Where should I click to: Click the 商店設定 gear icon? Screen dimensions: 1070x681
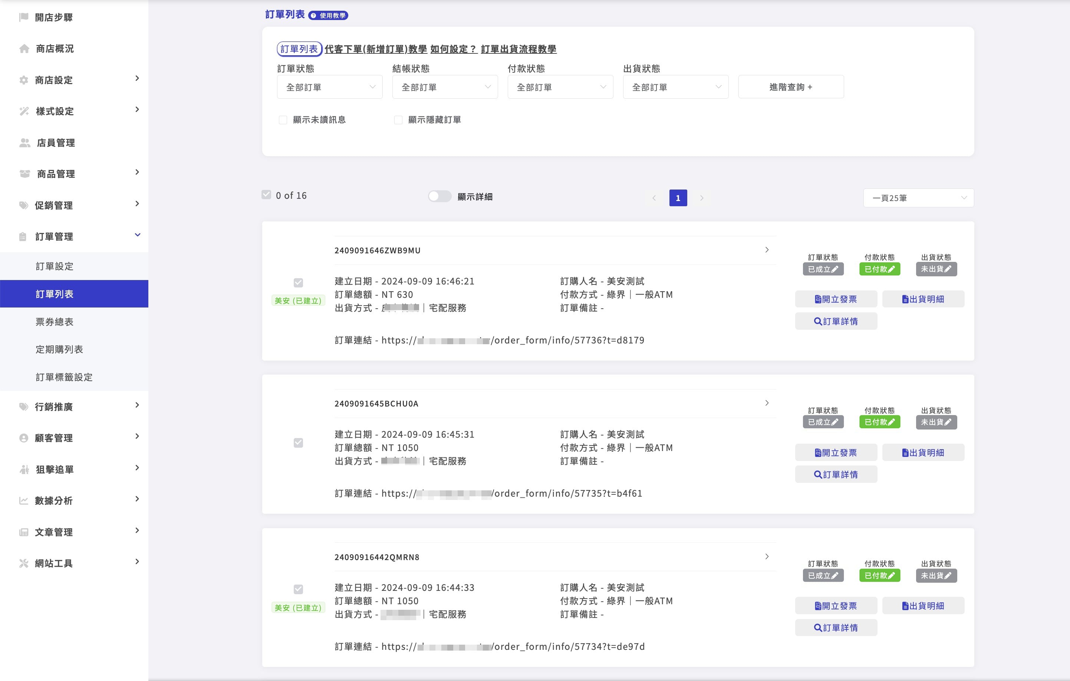tap(24, 80)
